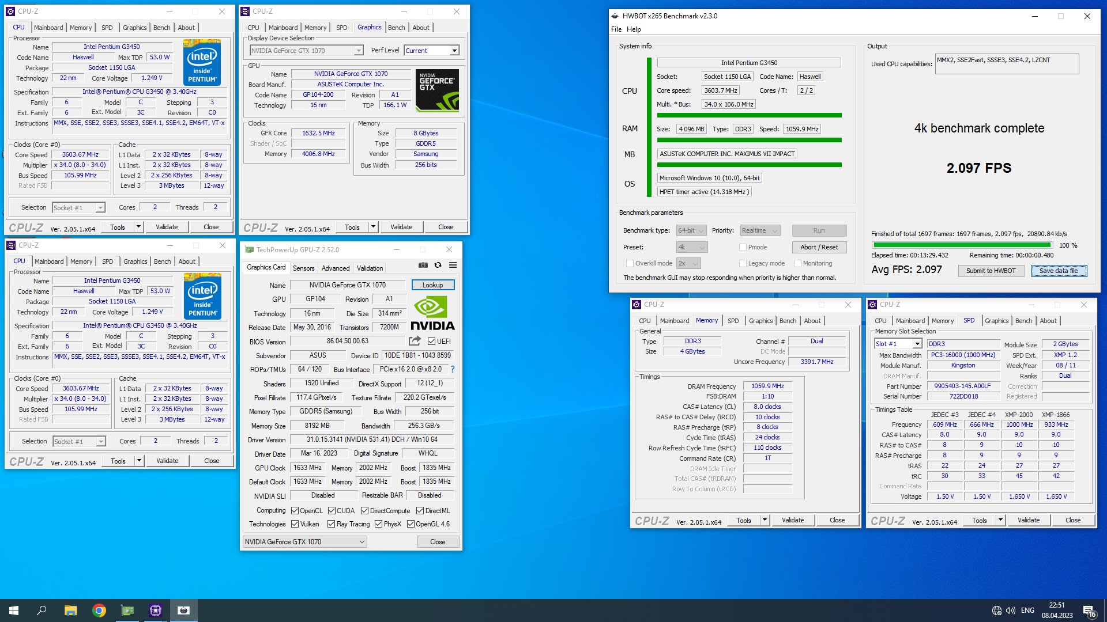
Task: Click Lookup button in GPU-Z
Action: [432, 285]
